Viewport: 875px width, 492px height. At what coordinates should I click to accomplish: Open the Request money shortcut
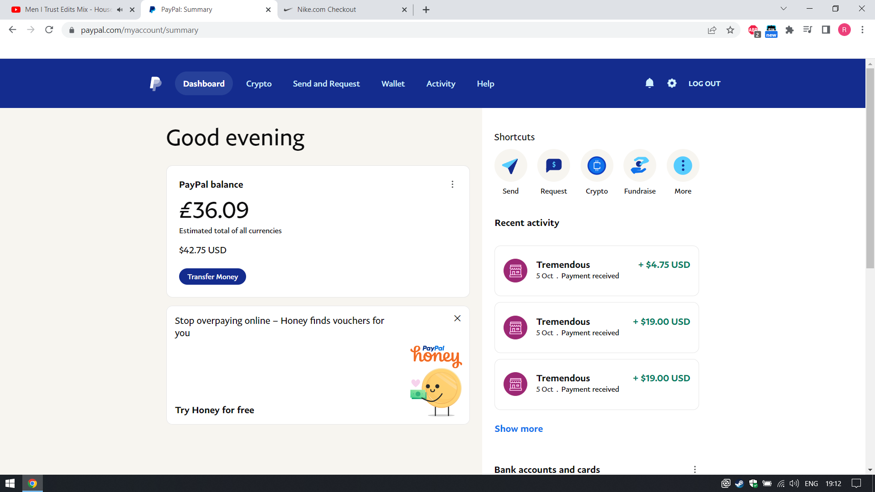pyautogui.click(x=553, y=166)
